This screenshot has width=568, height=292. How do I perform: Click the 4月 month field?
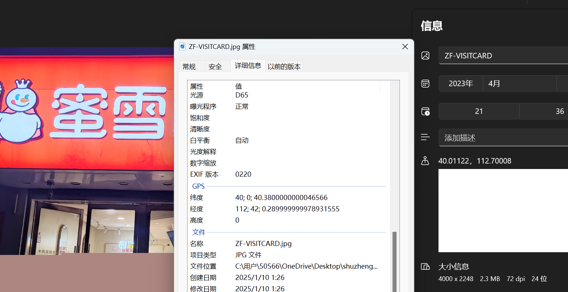520,84
